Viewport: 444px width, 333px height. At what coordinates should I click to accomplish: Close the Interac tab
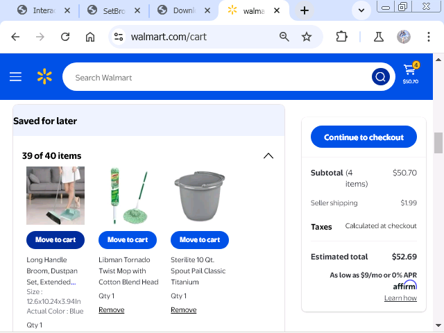click(67, 11)
